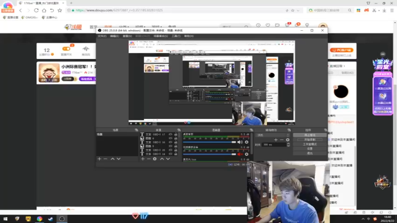Hide source 图像 6 via eye icon
This screenshot has width=397, height=223.
point(170,138)
